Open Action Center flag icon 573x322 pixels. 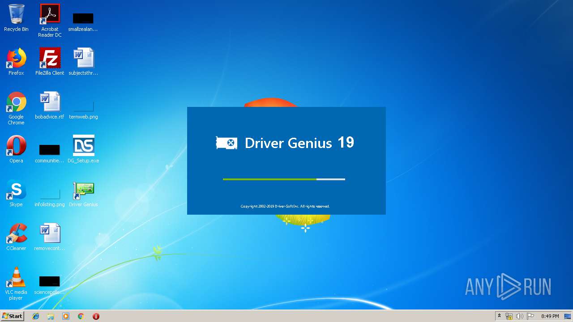coord(530,316)
